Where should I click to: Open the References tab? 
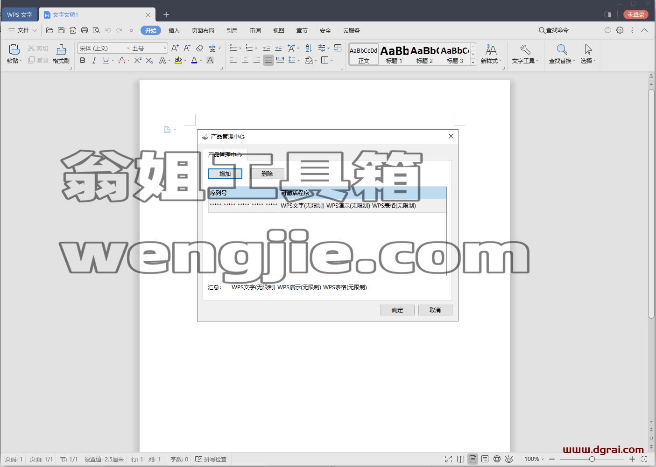(x=232, y=30)
